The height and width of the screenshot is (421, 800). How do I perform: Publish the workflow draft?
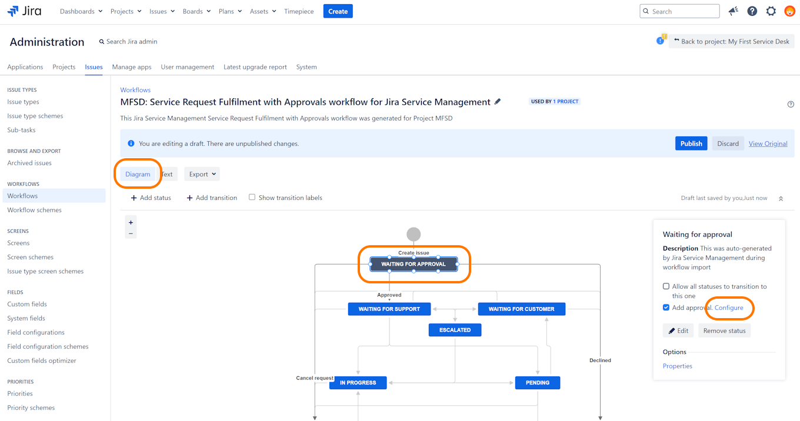pyautogui.click(x=691, y=143)
